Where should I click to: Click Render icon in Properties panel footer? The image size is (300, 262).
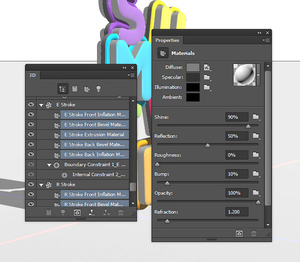pyautogui.click(x=239, y=234)
